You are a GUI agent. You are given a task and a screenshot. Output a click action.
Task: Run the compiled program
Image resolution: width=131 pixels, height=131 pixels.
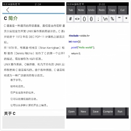[x=120, y=112]
